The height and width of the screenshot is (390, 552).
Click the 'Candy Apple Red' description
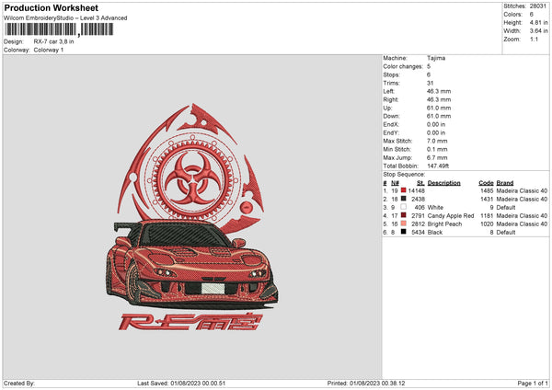pos(451,216)
